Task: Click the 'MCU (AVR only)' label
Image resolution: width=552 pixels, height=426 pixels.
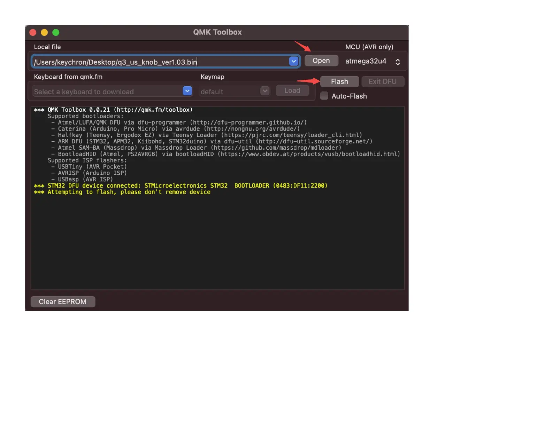Action: click(x=369, y=47)
